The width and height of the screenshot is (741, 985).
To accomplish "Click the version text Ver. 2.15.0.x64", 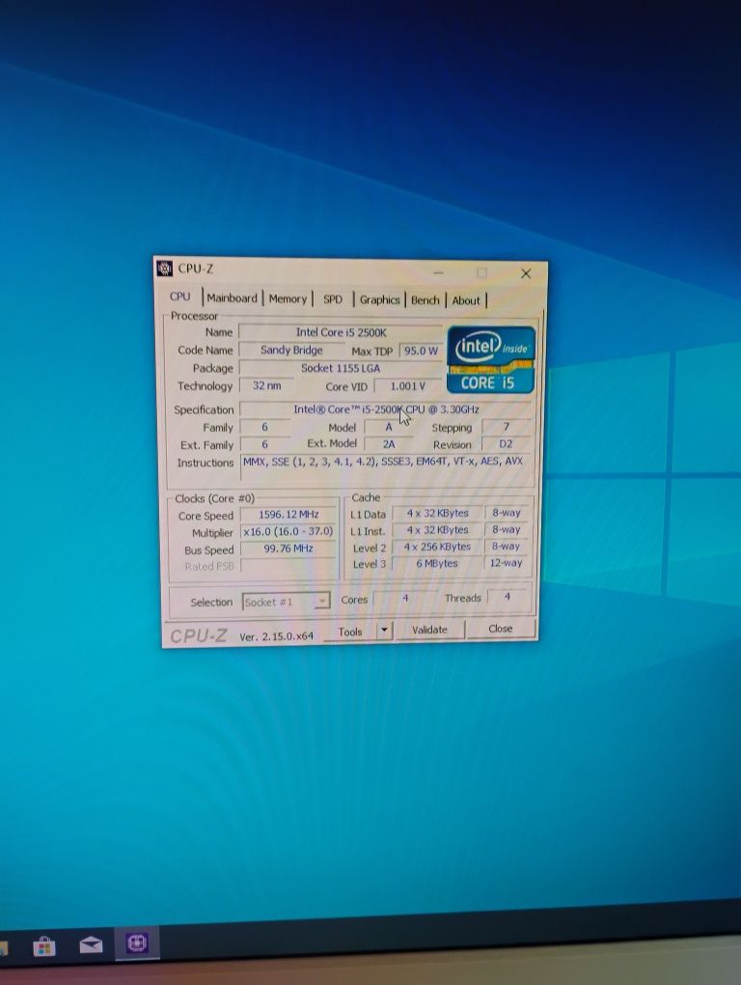I will click(x=277, y=635).
